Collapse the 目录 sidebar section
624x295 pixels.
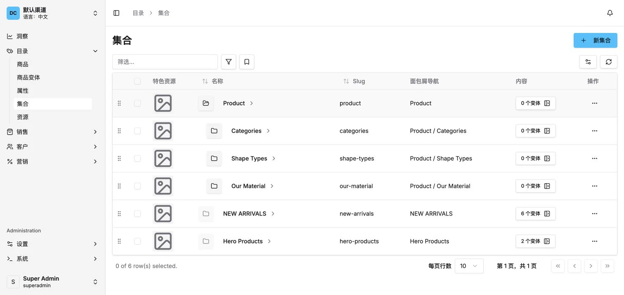point(52,51)
